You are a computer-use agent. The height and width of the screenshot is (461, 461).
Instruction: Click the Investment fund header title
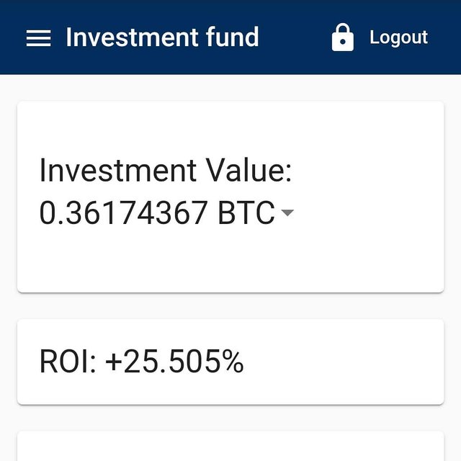pos(162,37)
